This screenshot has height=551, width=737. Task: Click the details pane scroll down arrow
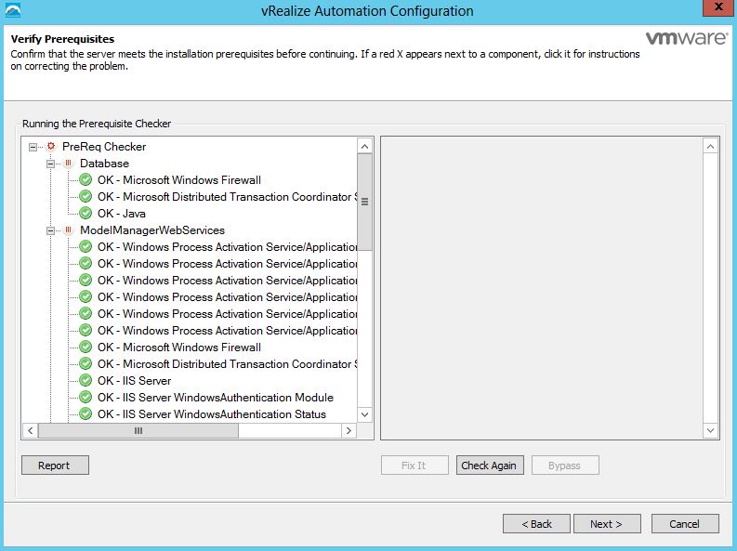pos(710,430)
